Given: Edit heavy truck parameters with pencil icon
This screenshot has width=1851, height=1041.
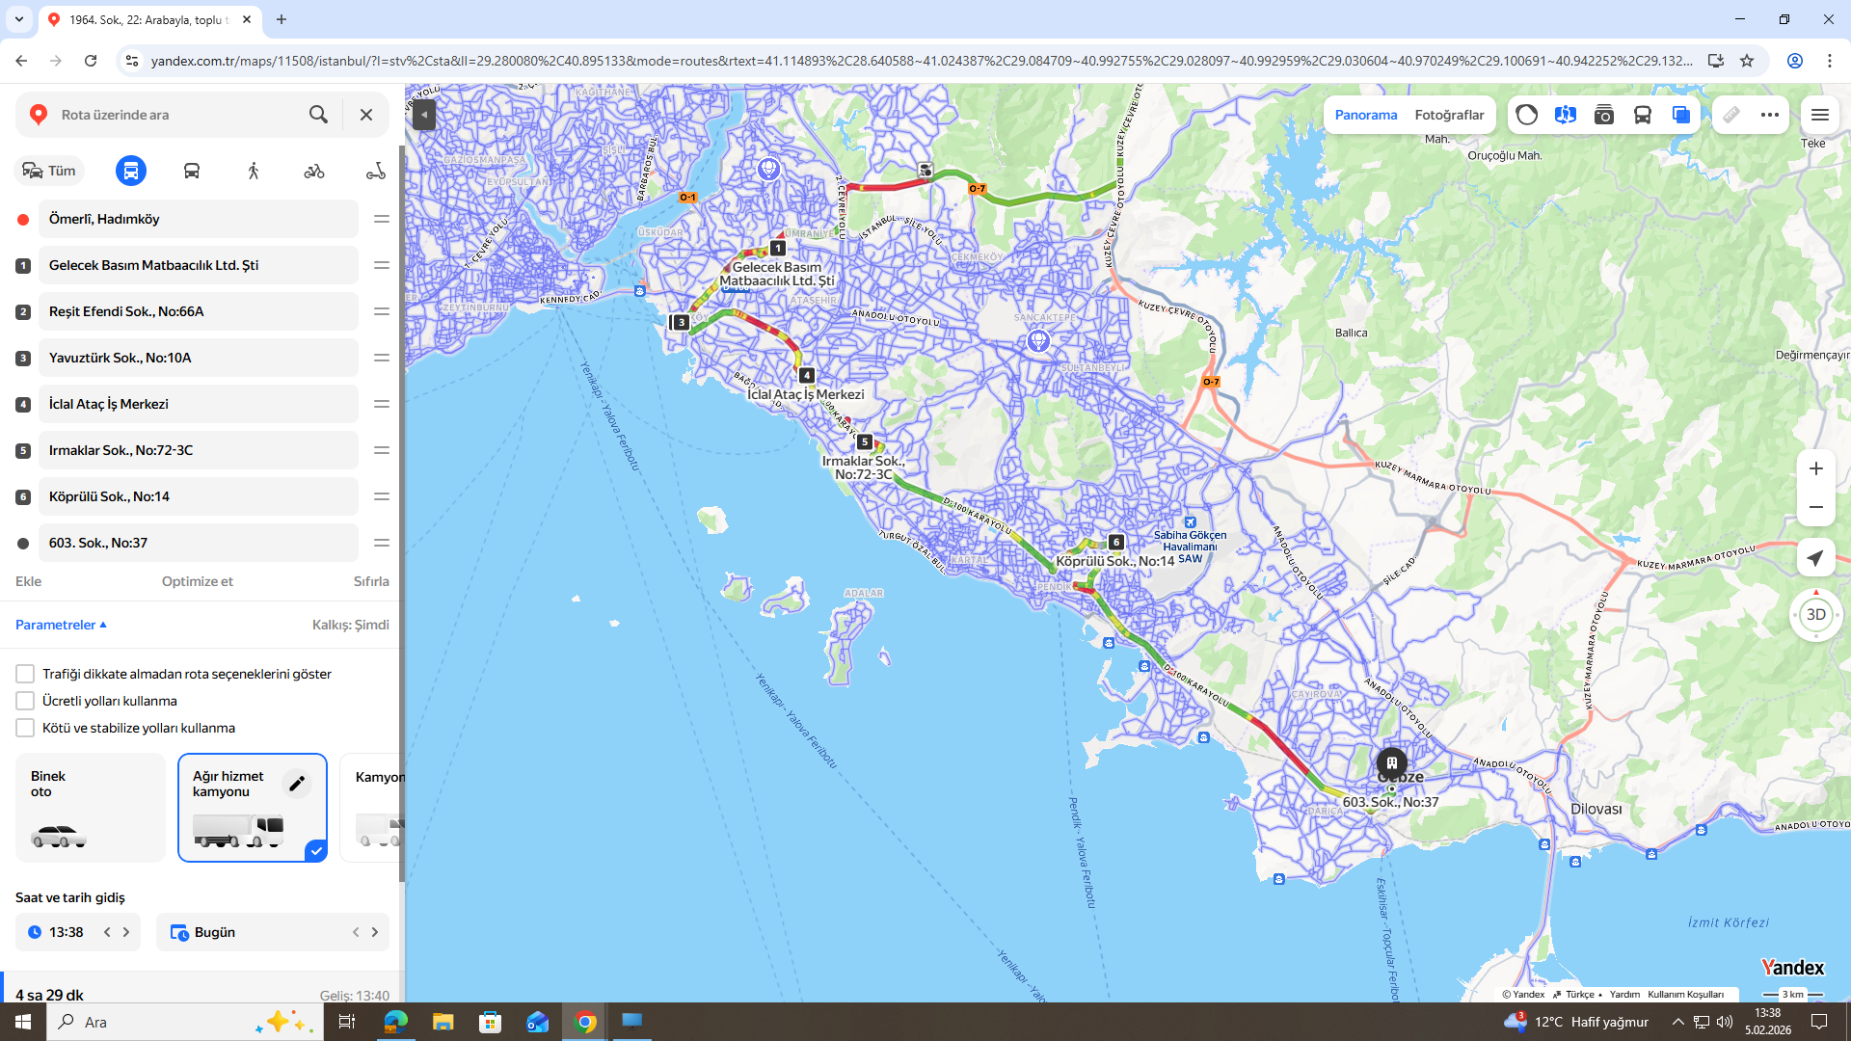Looking at the screenshot, I should 297,784.
